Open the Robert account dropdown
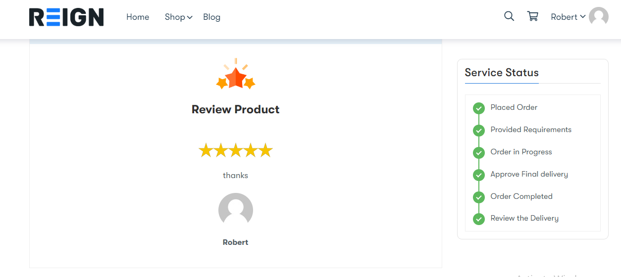621x277 pixels. 568,17
